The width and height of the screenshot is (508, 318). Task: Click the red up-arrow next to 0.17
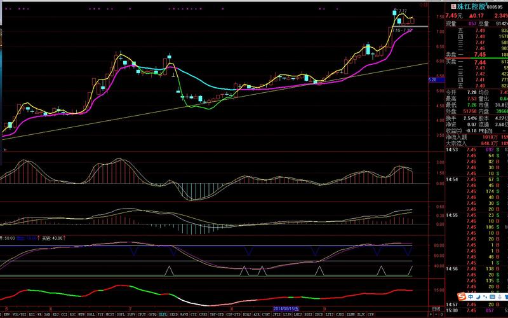pos(474,16)
